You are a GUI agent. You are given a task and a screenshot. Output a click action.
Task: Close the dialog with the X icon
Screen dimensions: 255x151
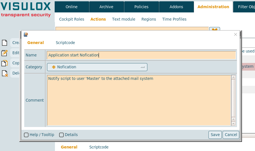236,34
